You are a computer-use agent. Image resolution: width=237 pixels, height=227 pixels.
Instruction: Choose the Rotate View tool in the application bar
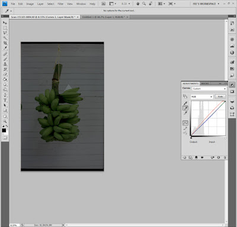pyautogui.click(x=150, y=4)
